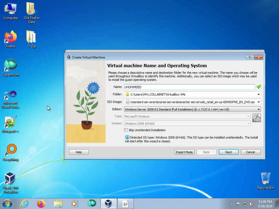Open the Computer desktop icon
279x209 pixels.
coord(11,11)
